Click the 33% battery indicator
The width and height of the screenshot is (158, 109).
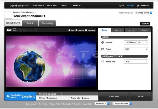pos(9,30)
